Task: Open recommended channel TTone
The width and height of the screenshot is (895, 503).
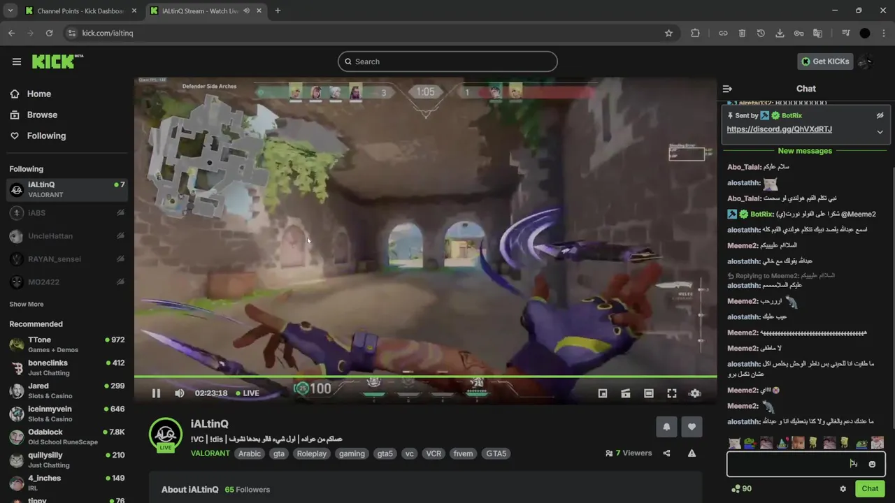Action: [x=67, y=344]
